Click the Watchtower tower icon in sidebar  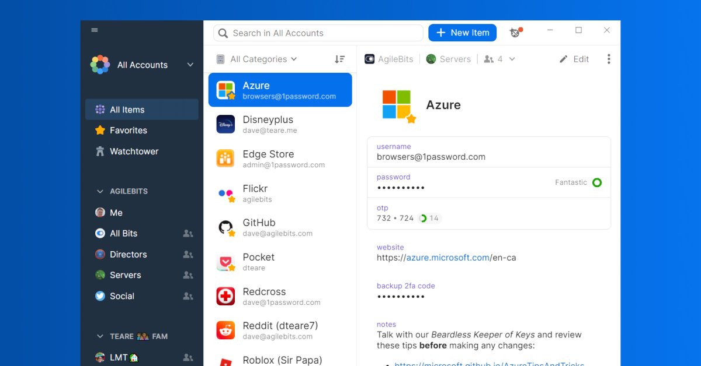[100, 152]
